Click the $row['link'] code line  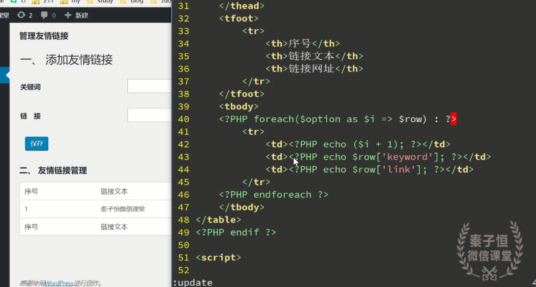pos(370,170)
